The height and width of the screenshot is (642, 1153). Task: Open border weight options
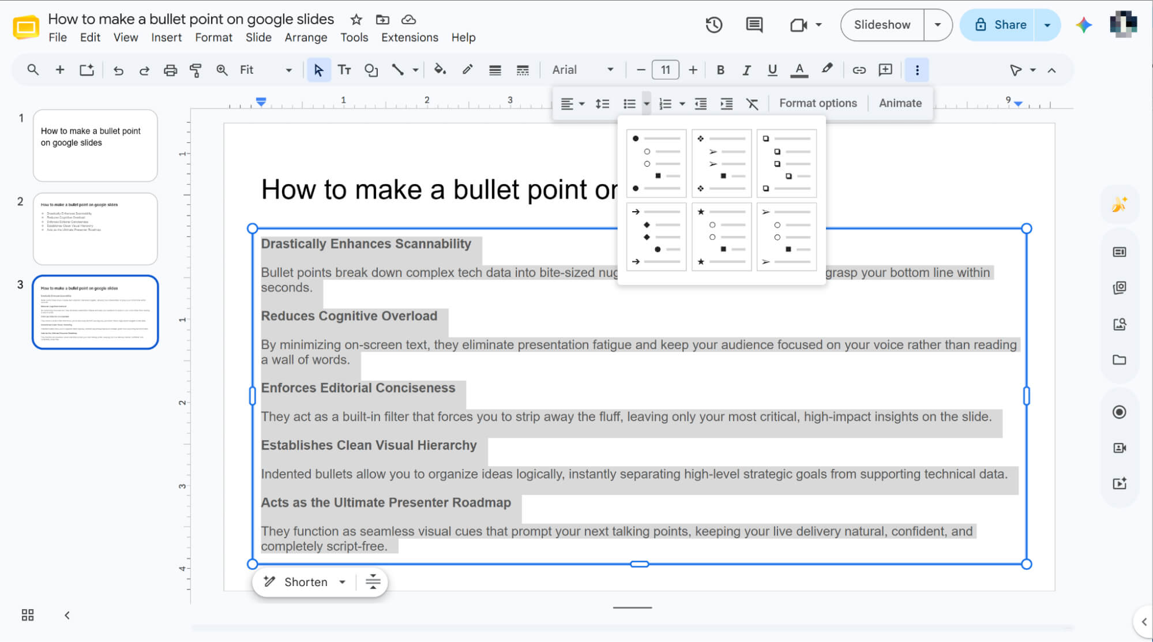495,70
